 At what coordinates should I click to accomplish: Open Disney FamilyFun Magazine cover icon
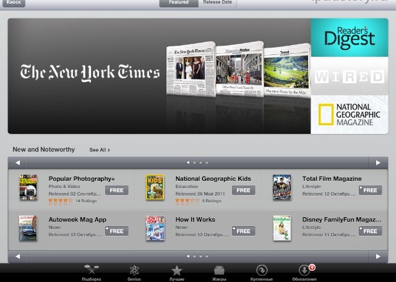[282, 228]
